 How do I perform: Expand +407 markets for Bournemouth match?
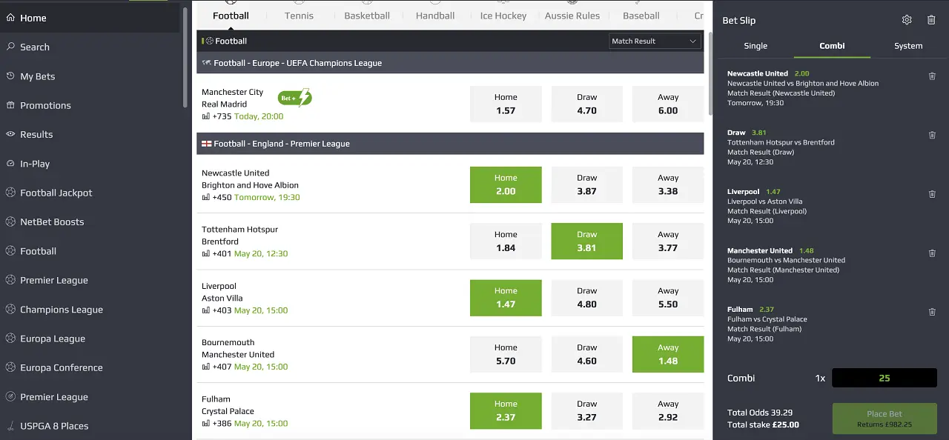tap(222, 367)
